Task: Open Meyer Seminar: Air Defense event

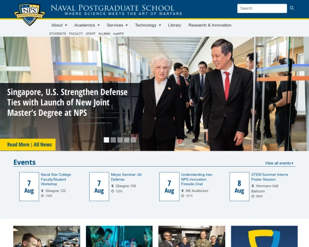Action: pyautogui.click(x=126, y=177)
